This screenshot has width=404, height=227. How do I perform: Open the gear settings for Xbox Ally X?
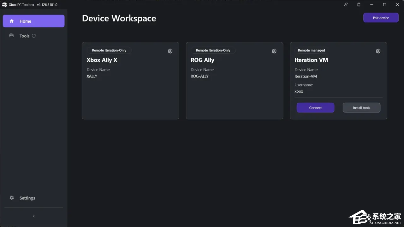tap(170, 51)
